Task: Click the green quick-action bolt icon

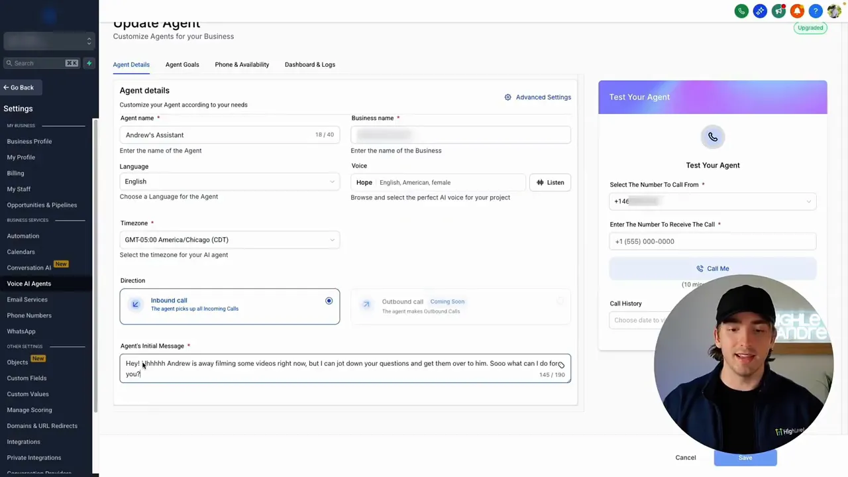Action: [x=89, y=64]
